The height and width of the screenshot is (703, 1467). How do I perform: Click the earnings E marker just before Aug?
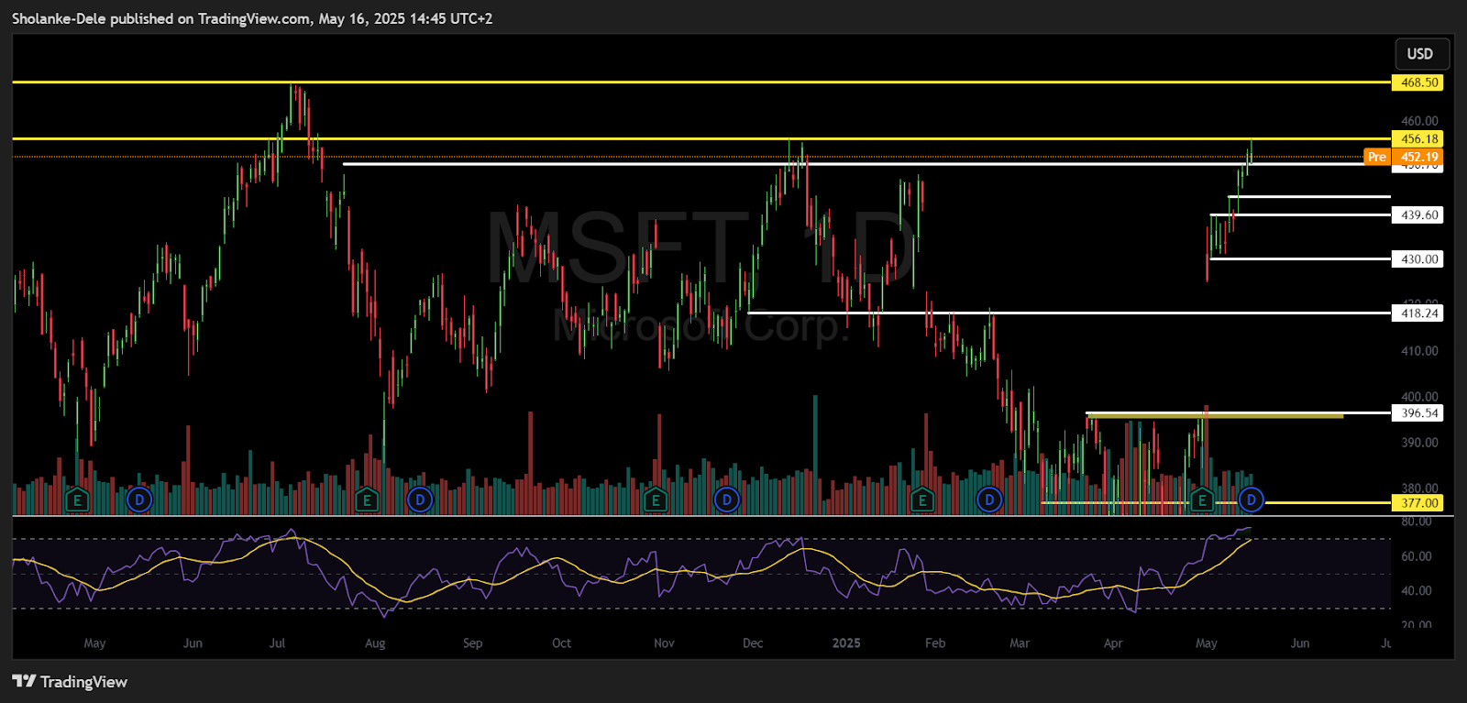click(367, 500)
